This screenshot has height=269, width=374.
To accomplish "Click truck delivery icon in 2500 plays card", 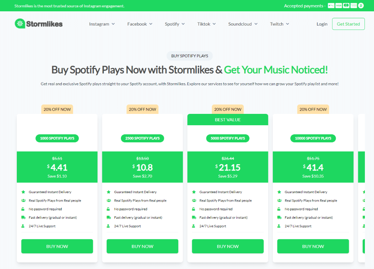I will [108, 217].
